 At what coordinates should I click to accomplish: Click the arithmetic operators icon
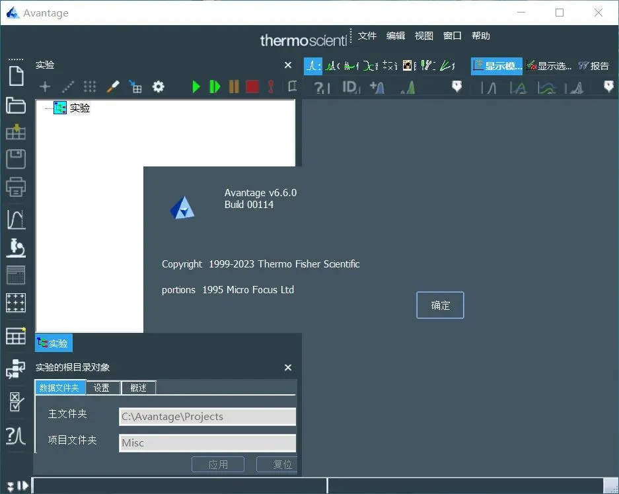[390, 65]
